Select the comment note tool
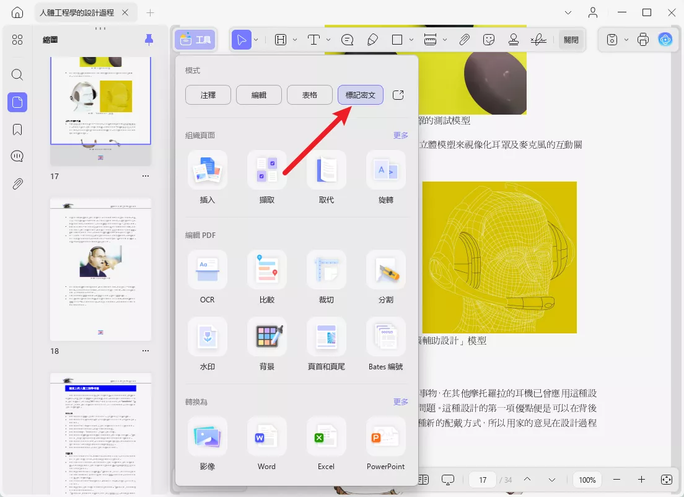The width and height of the screenshot is (684, 497). click(347, 40)
